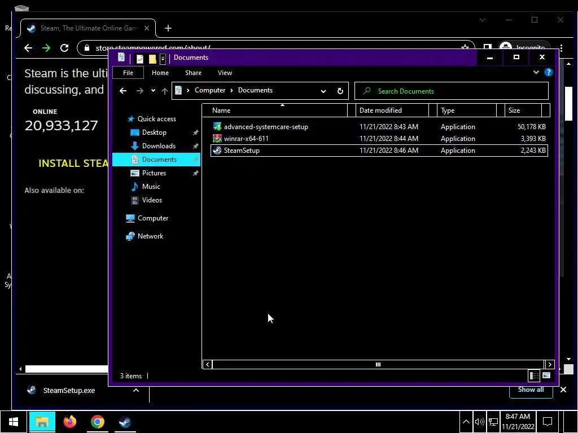Open the Action Center notifications

[548, 422]
